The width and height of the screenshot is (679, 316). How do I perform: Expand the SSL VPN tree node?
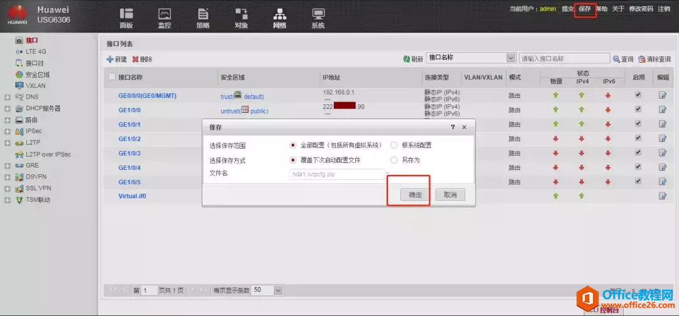click(x=8, y=189)
